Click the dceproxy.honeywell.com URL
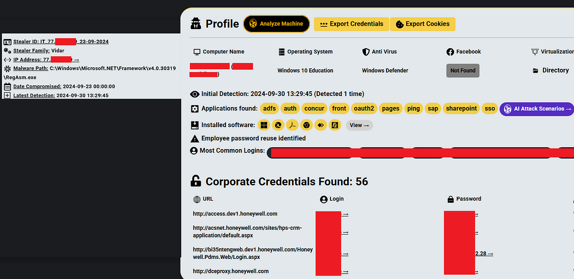The width and height of the screenshot is (574, 279). click(231, 271)
